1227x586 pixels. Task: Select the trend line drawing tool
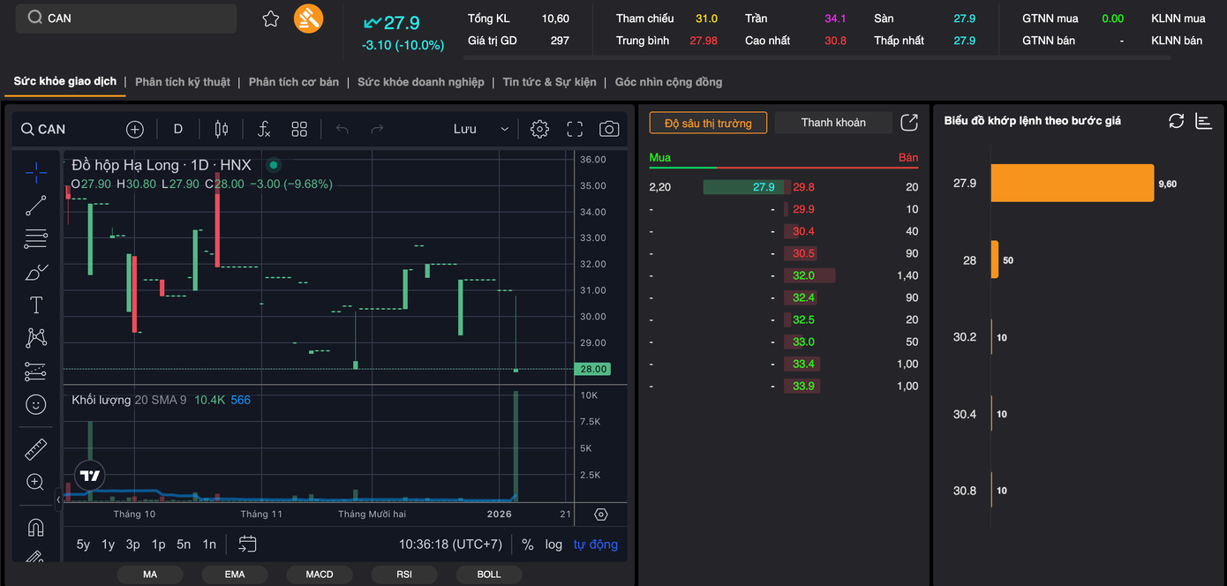[x=36, y=206]
